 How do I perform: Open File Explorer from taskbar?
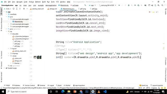pos(69,92)
